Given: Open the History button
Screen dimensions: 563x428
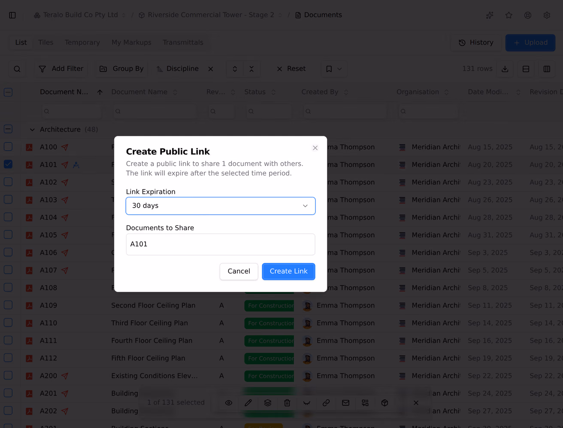Looking at the screenshot, I should [x=476, y=43].
